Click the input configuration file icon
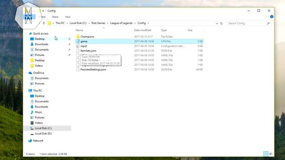This screenshot has height=160, width=285. pos(78,46)
